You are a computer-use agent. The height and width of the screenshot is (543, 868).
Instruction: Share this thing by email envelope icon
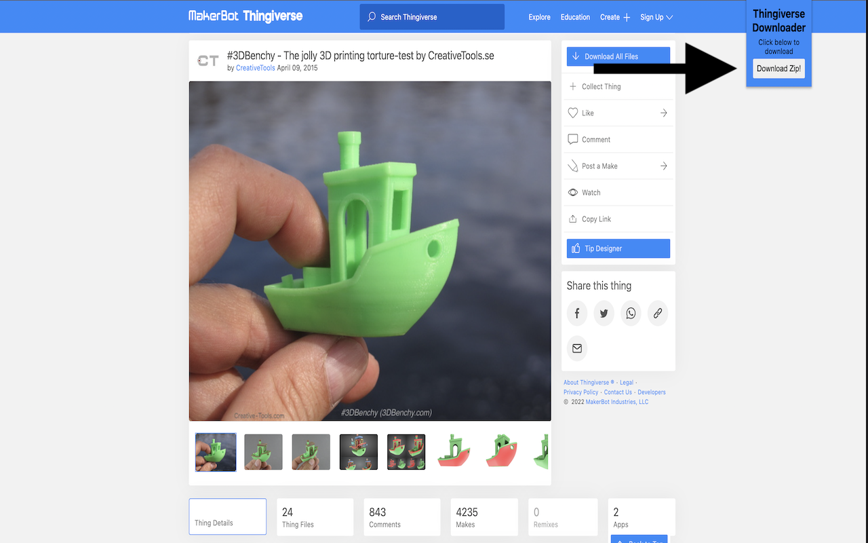pos(577,348)
